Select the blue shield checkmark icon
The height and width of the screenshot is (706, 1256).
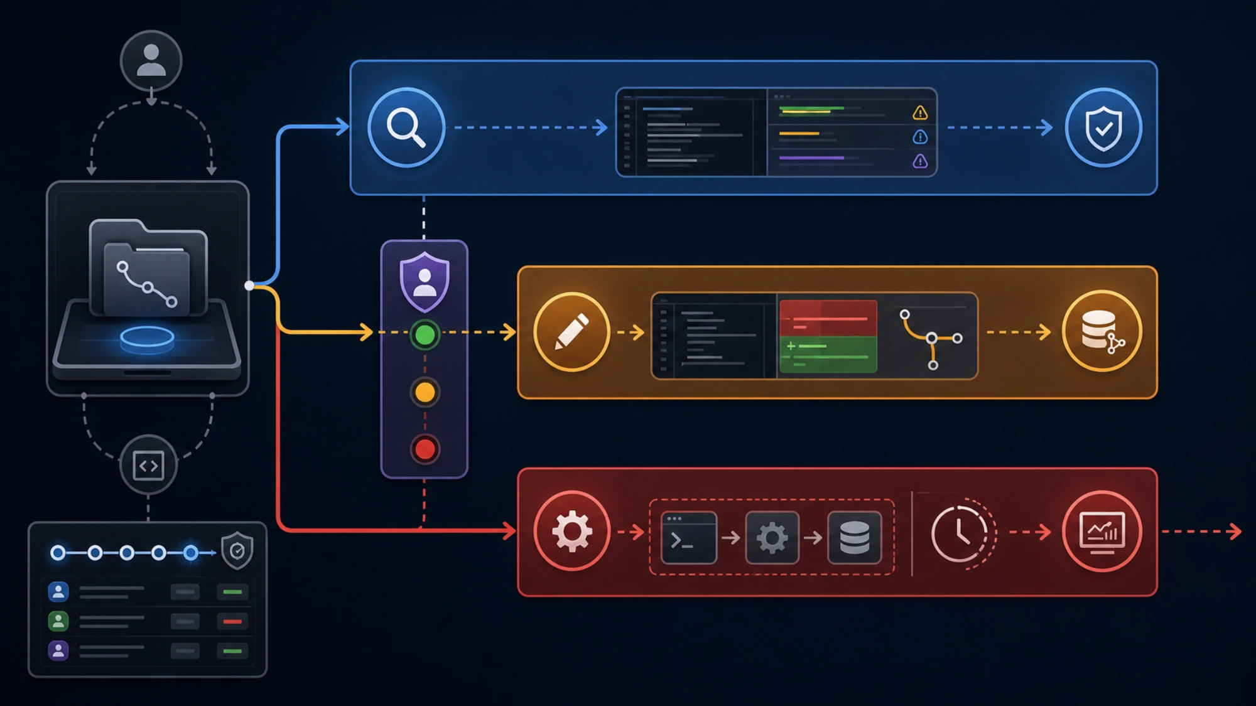[1103, 128]
